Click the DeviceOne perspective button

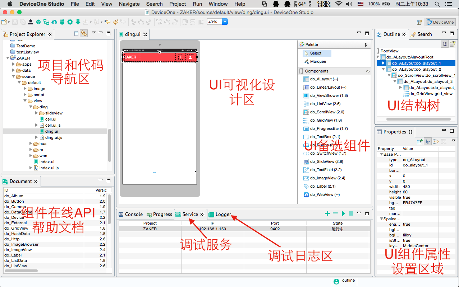[440, 22]
